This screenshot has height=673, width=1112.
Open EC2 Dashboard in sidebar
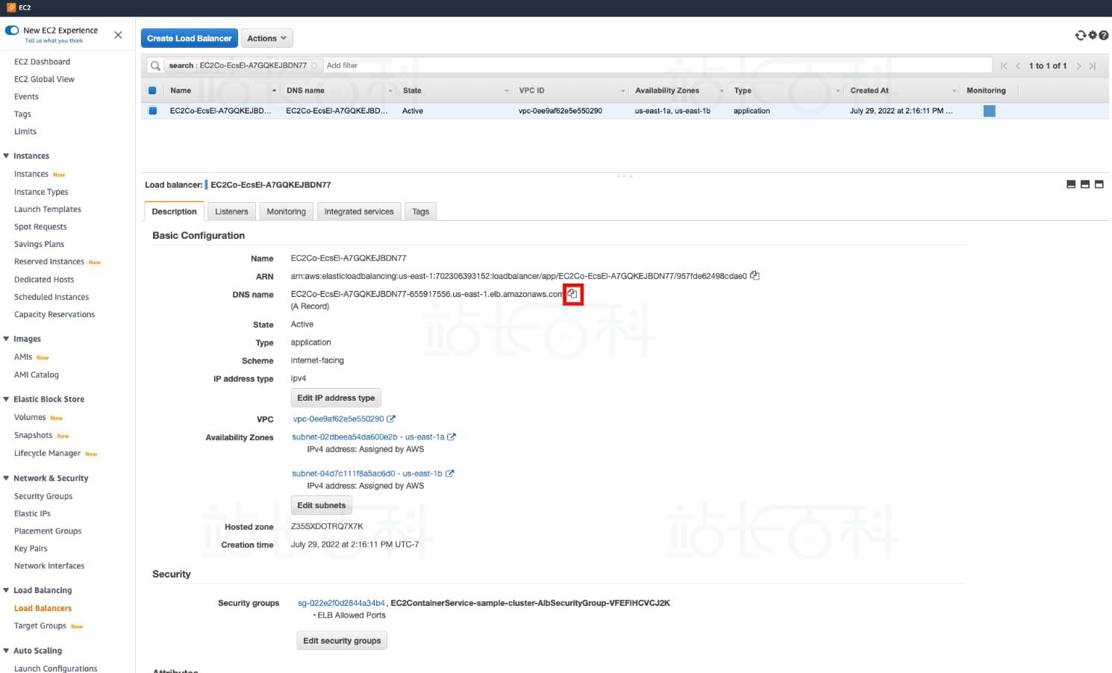click(42, 62)
